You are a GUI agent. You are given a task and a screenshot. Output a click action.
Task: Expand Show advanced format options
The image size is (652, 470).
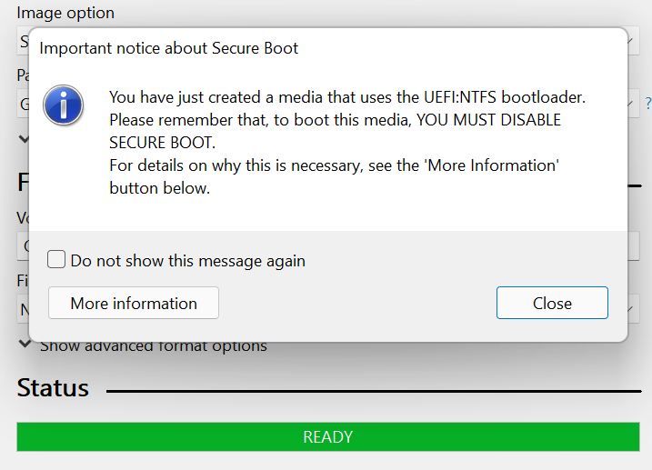click(x=153, y=345)
